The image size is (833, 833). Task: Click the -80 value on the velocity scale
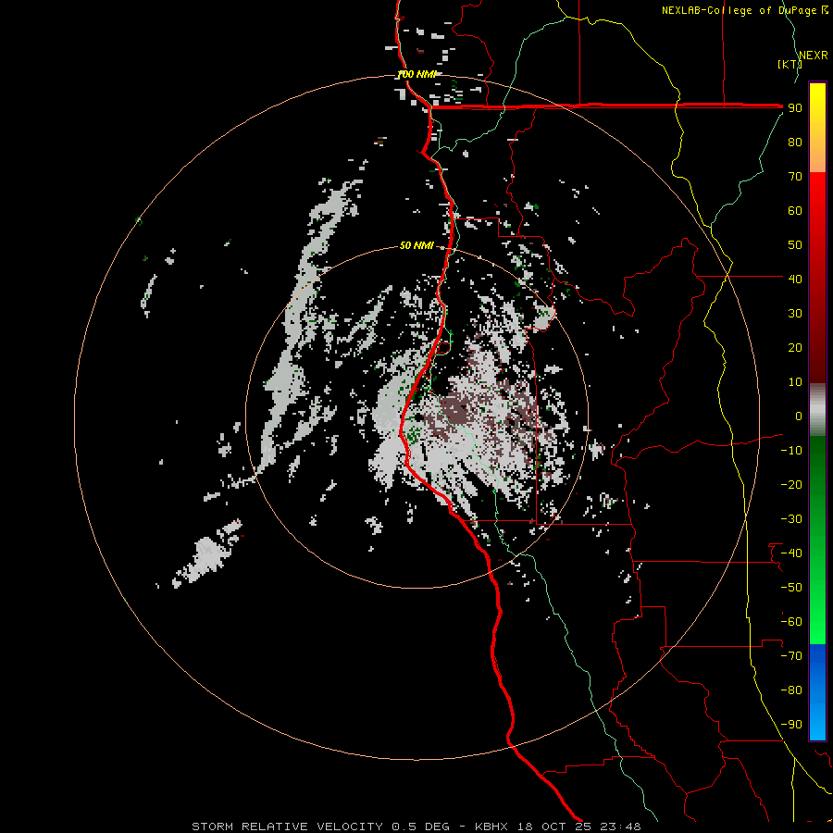791,690
